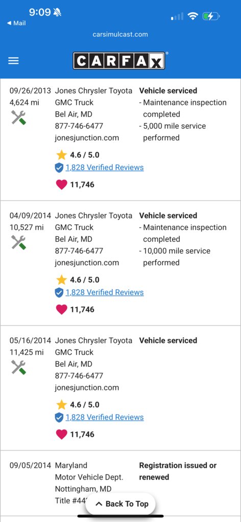The width and height of the screenshot is (241, 522).
Task: Return to the Mail app via the back link
Action: point(16,23)
